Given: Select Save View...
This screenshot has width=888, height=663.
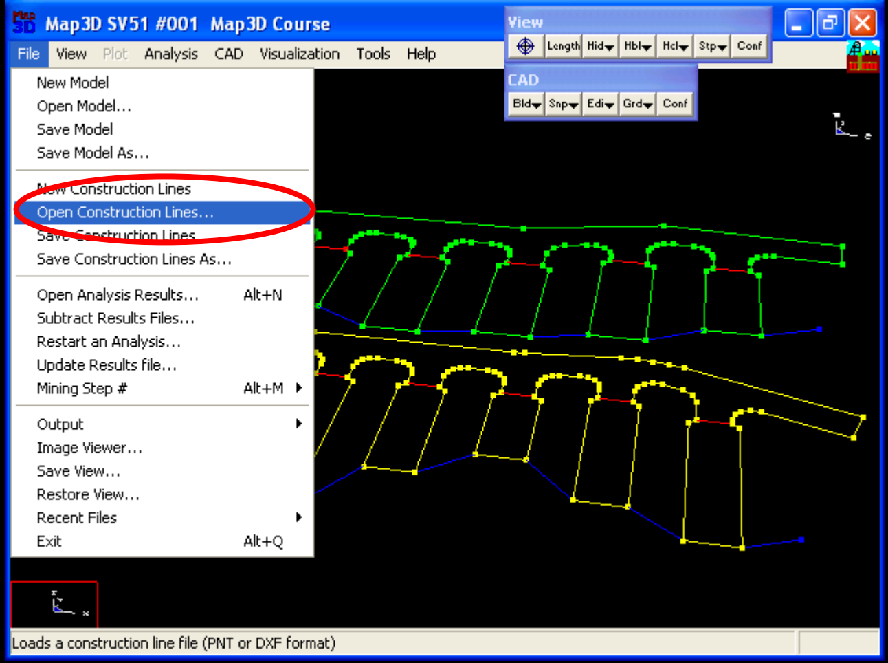Looking at the screenshot, I should point(162,470).
